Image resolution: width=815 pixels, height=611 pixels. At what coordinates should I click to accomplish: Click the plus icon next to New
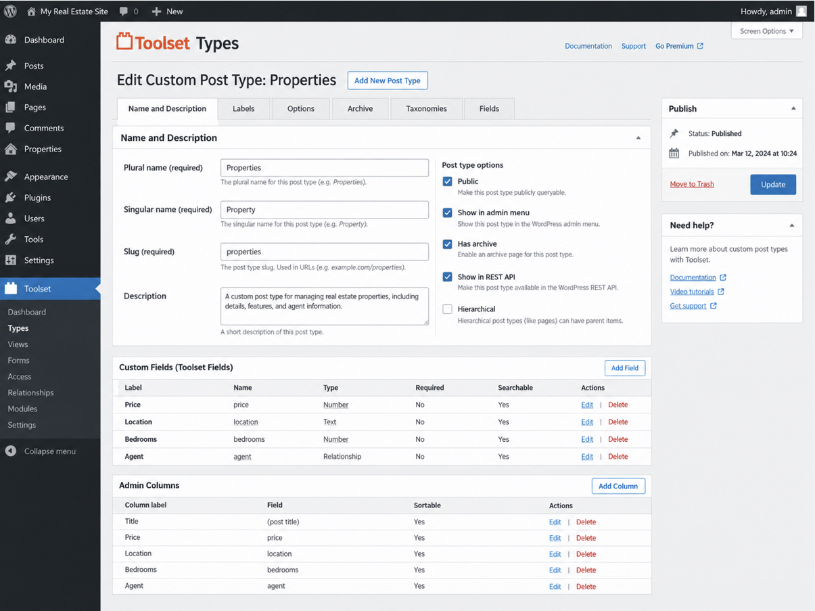(x=156, y=12)
